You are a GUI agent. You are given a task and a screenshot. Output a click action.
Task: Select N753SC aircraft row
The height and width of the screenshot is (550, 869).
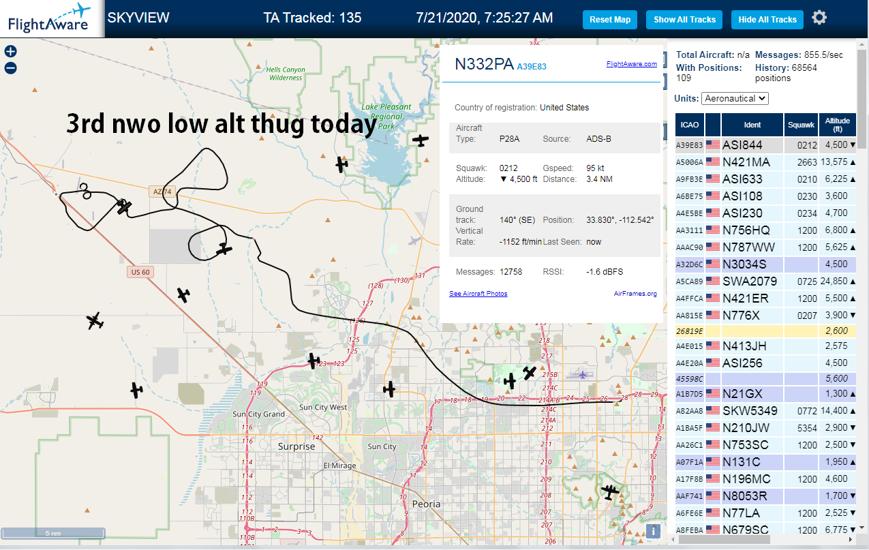(x=765, y=444)
